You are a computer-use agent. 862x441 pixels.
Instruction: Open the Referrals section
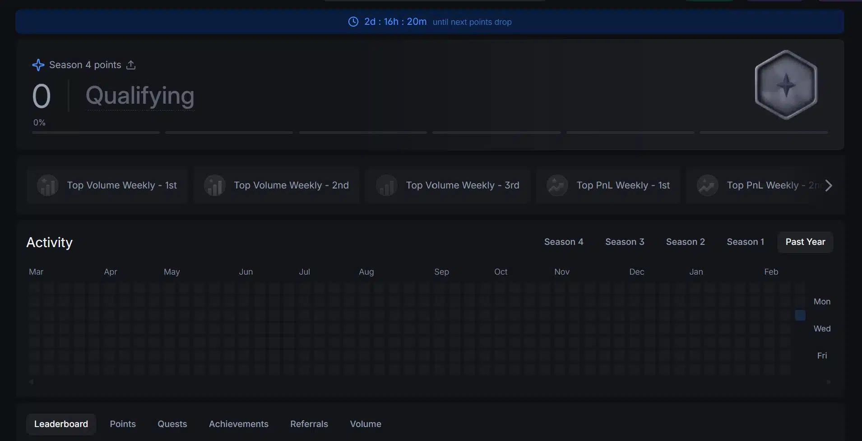(309, 424)
